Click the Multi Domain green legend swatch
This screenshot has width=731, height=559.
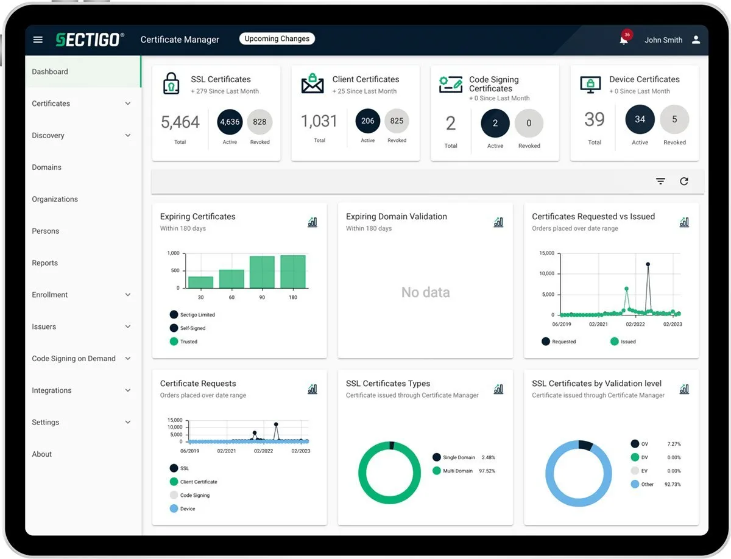pyautogui.click(x=437, y=471)
